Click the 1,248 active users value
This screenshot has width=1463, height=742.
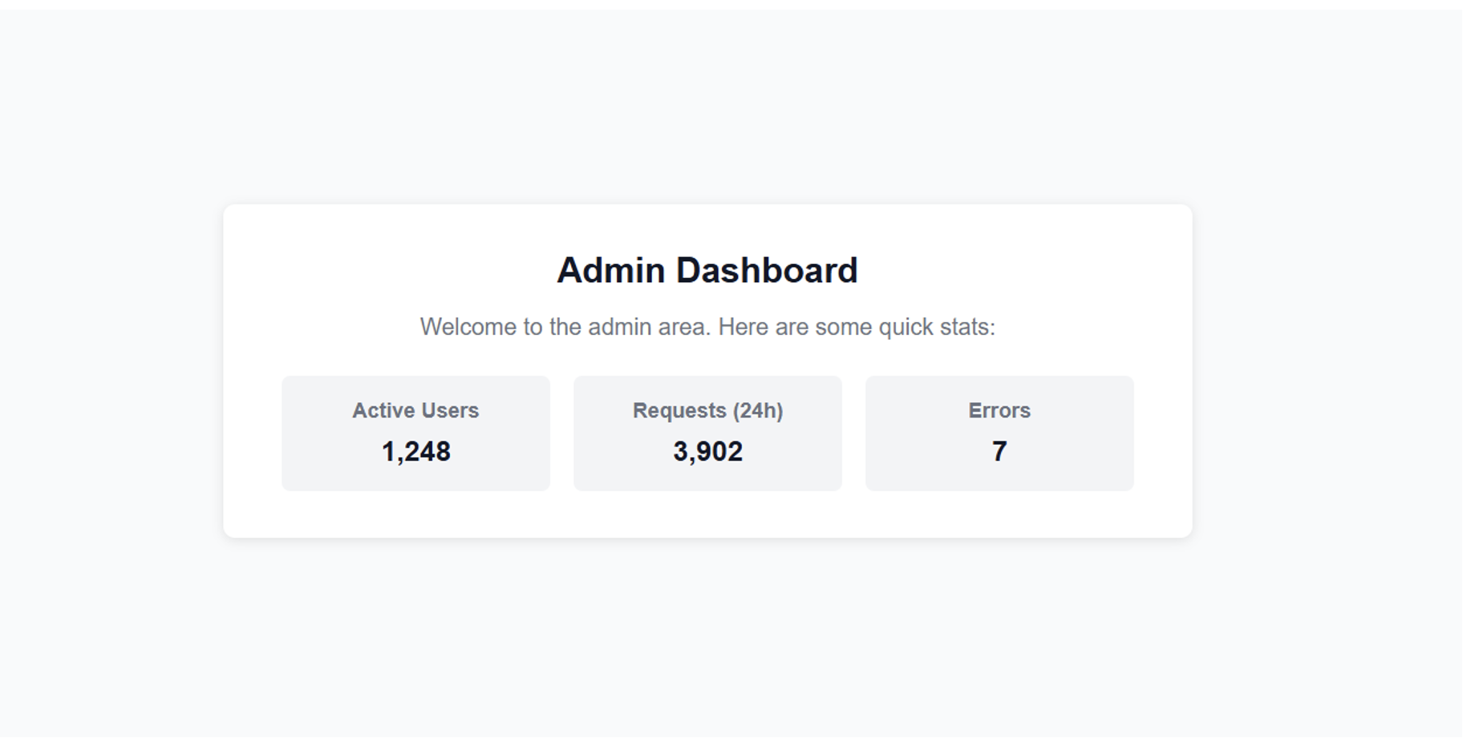pyautogui.click(x=415, y=452)
